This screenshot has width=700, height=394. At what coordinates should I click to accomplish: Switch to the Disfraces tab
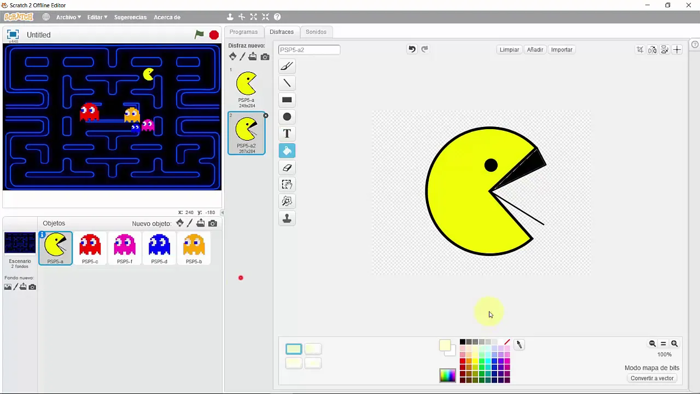[282, 32]
